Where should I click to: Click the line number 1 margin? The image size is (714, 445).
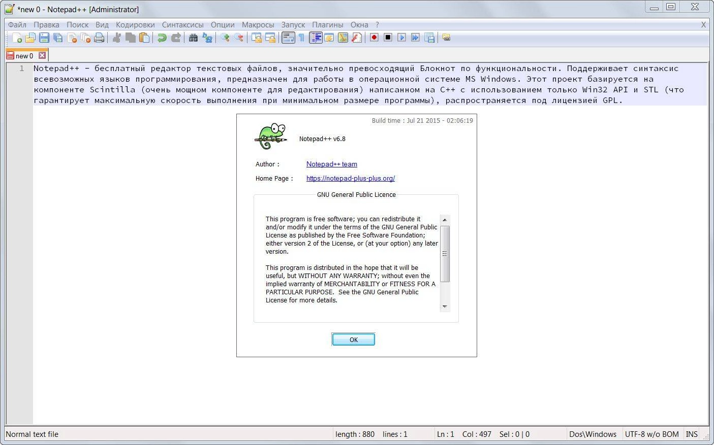click(21, 68)
